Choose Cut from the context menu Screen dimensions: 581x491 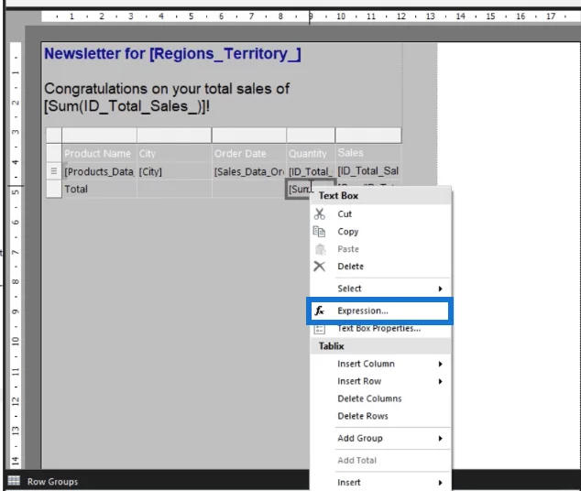381,214
